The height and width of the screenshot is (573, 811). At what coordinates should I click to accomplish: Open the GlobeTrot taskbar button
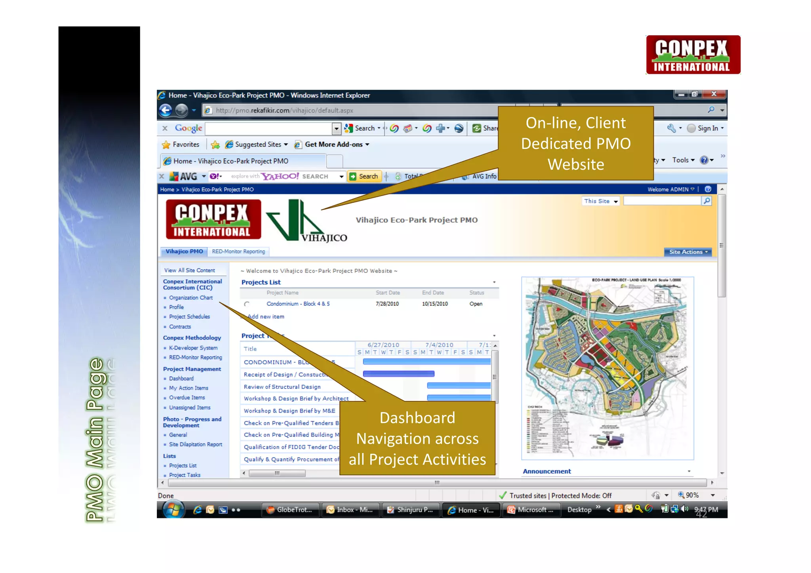pos(291,510)
